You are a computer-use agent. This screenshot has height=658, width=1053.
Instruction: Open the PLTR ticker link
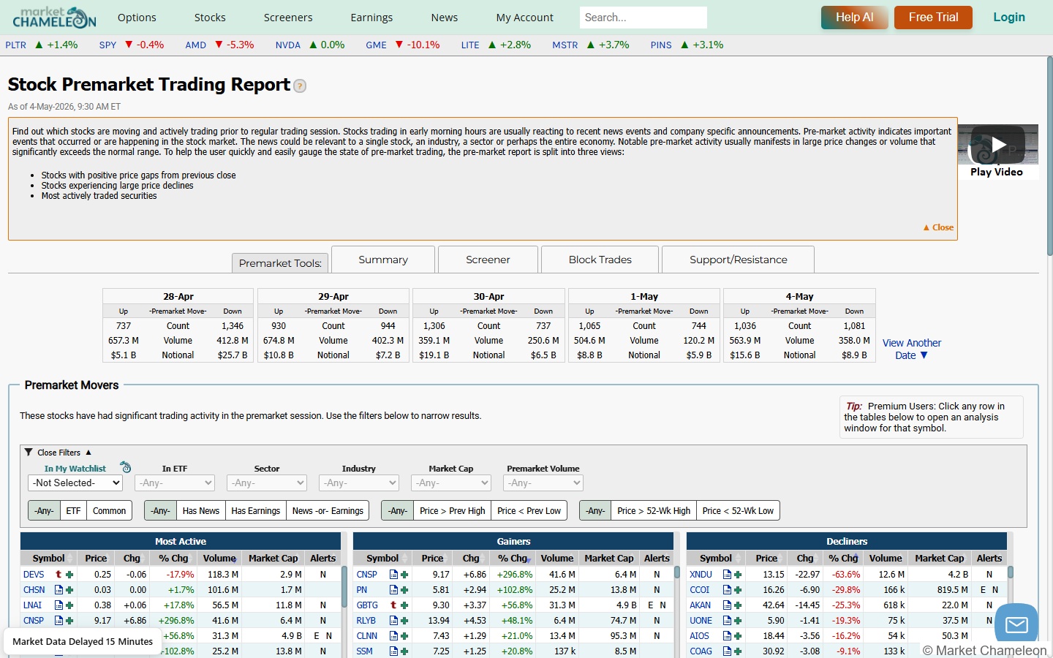[x=15, y=45]
